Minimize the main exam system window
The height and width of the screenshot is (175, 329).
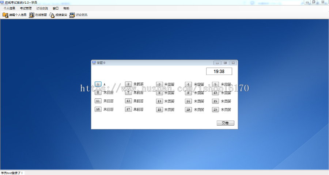click(x=307, y=2)
